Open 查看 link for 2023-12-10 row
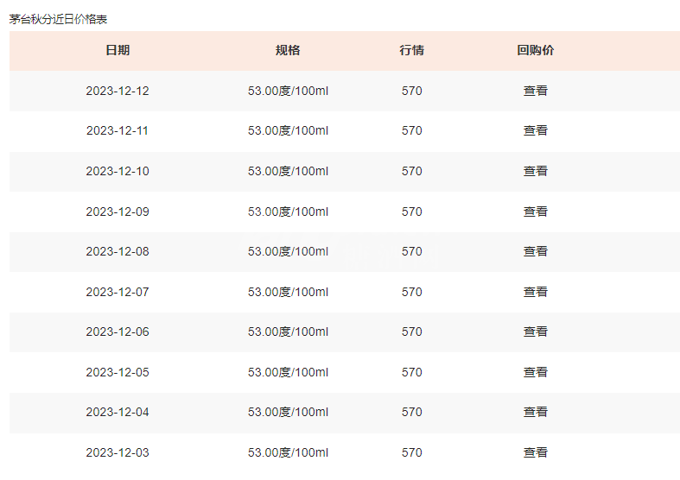Screen dimensions: 680x480 535,171
